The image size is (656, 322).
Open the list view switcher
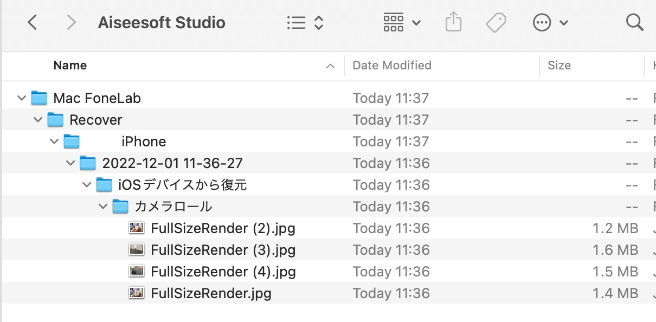(305, 22)
